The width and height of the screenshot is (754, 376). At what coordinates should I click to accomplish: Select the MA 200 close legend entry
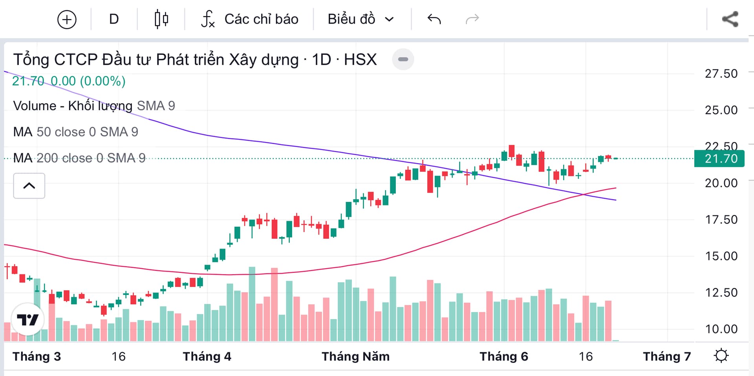tap(79, 158)
